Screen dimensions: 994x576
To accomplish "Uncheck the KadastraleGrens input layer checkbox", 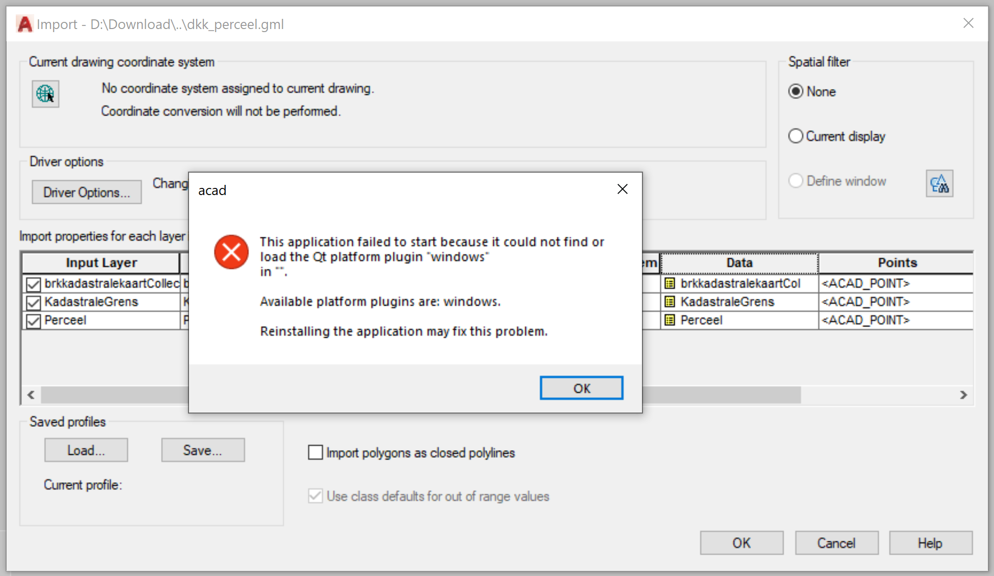I will click(34, 303).
